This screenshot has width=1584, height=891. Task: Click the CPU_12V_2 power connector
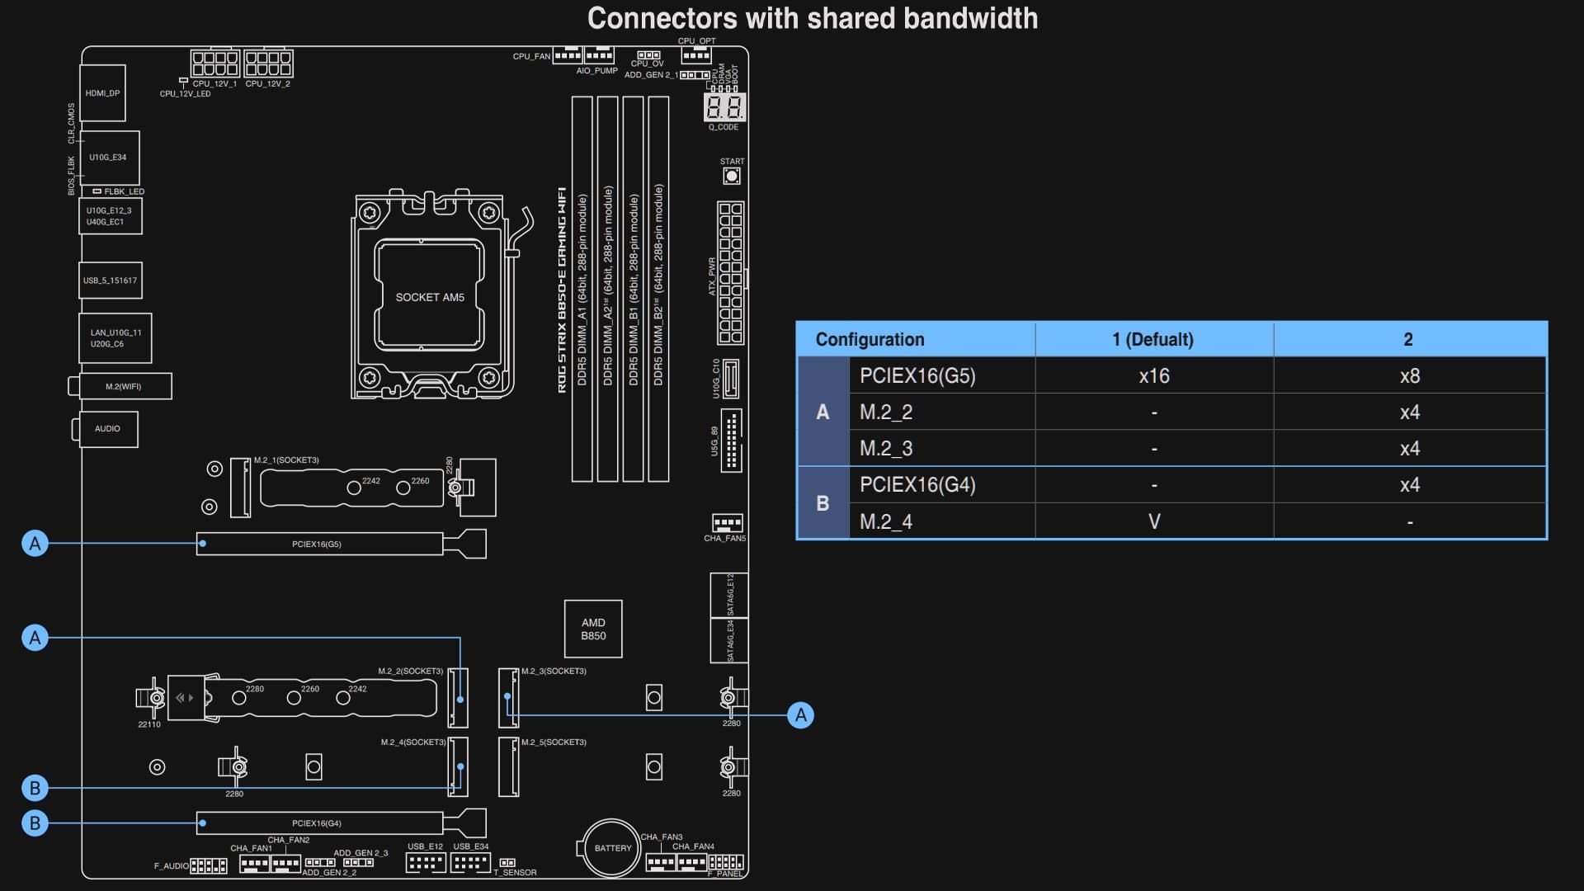[x=268, y=64]
